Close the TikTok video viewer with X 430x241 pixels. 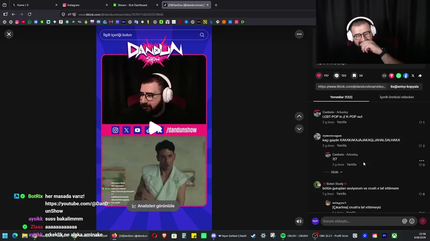[9, 34]
